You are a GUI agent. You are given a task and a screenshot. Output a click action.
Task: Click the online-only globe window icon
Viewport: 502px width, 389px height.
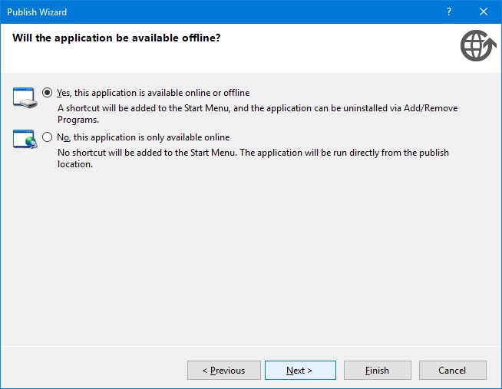[x=25, y=139]
